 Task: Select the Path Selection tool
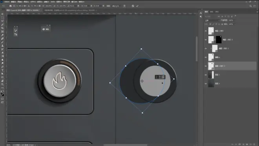pos(2,74)
